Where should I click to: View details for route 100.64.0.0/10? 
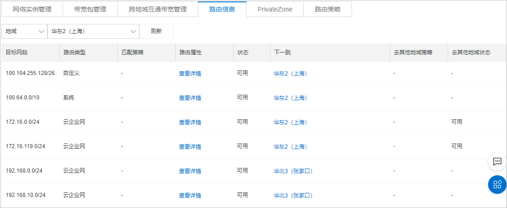coord(190,98)
